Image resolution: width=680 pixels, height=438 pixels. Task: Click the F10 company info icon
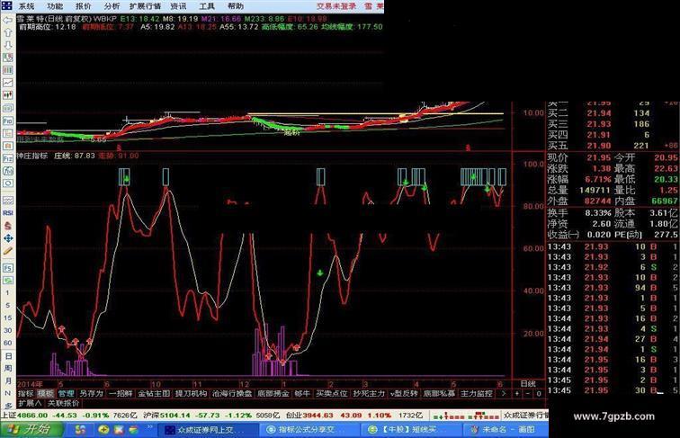(8, 121)
